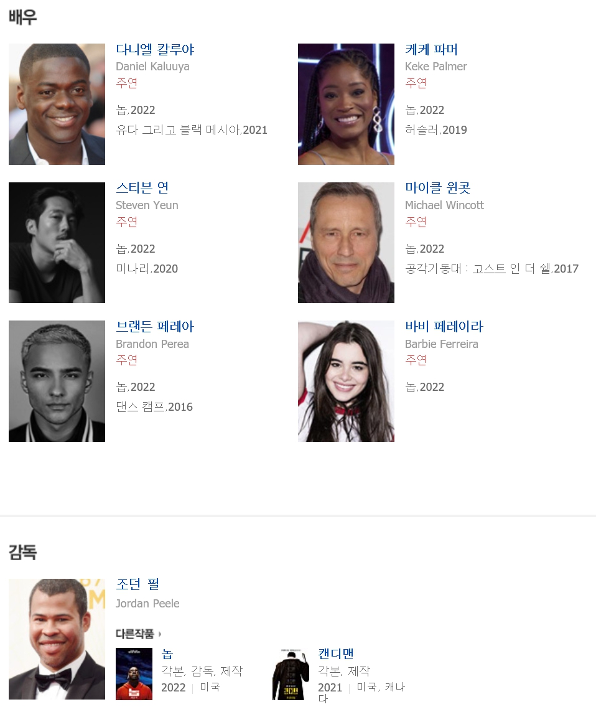Select Michael Wincott's portrait image
The height and width of the screenshot is (707, 596).
(346, 243)
